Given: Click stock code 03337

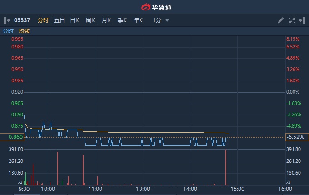Looking at the screenshot, I should coord(22,20).
